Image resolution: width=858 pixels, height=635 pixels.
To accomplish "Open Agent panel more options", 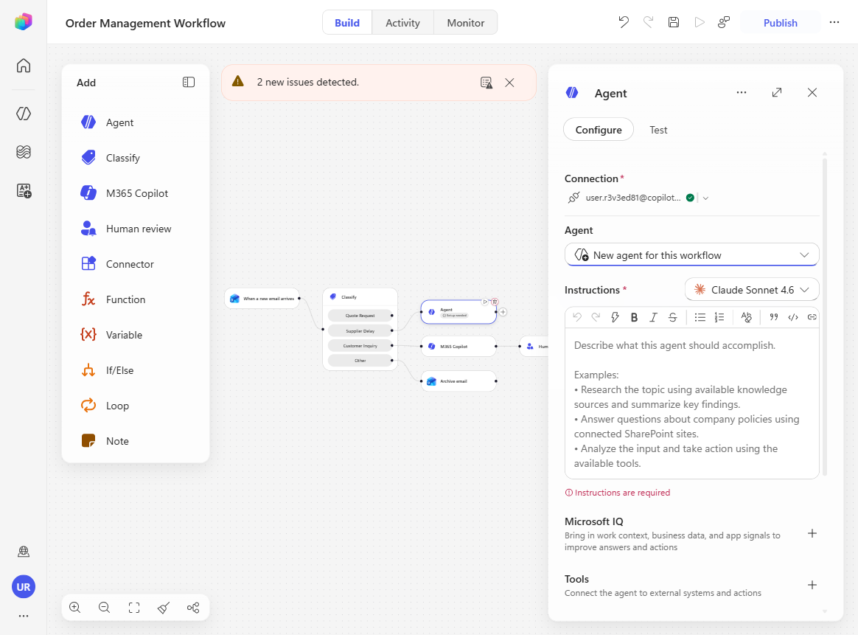I will [742, 92].
